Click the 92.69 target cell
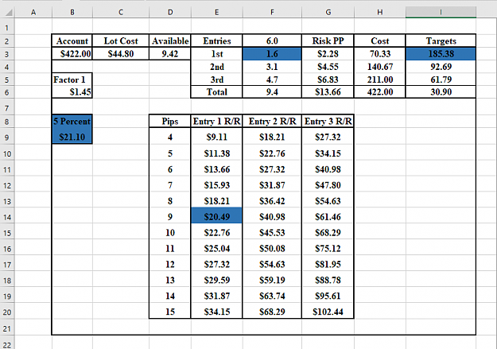This screenshot has width=497, height=349. [x=441, y=67]
